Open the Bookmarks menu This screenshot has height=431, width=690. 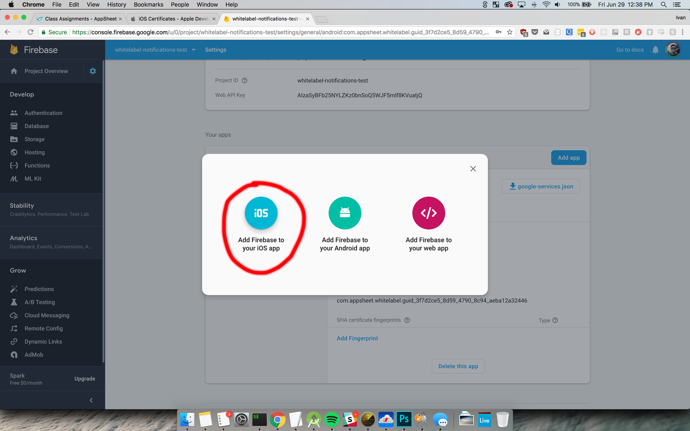point(148,4)
